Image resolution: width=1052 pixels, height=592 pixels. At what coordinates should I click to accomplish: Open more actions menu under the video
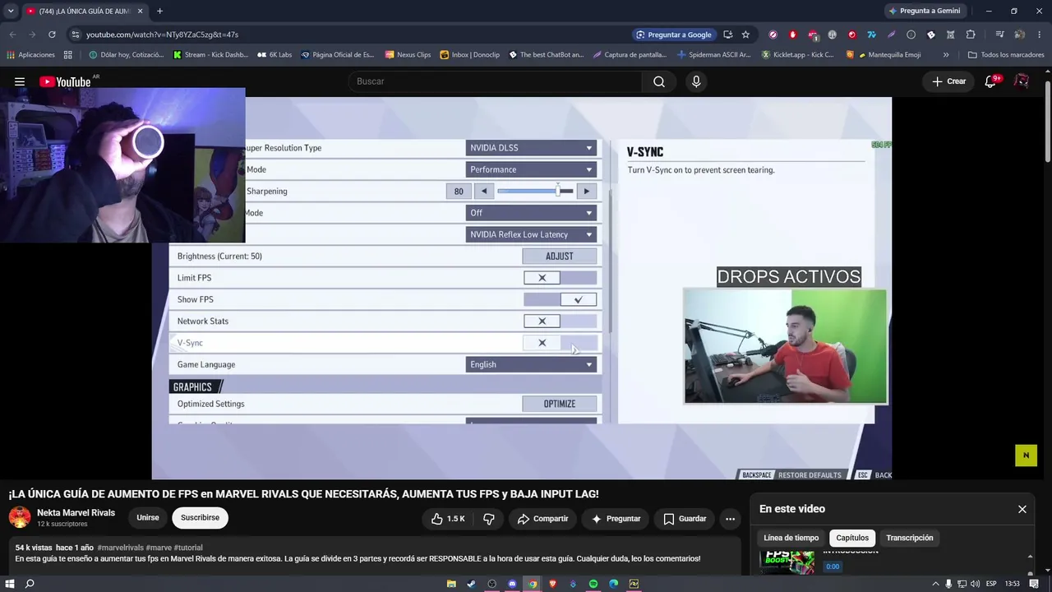(x=730, y=519)
